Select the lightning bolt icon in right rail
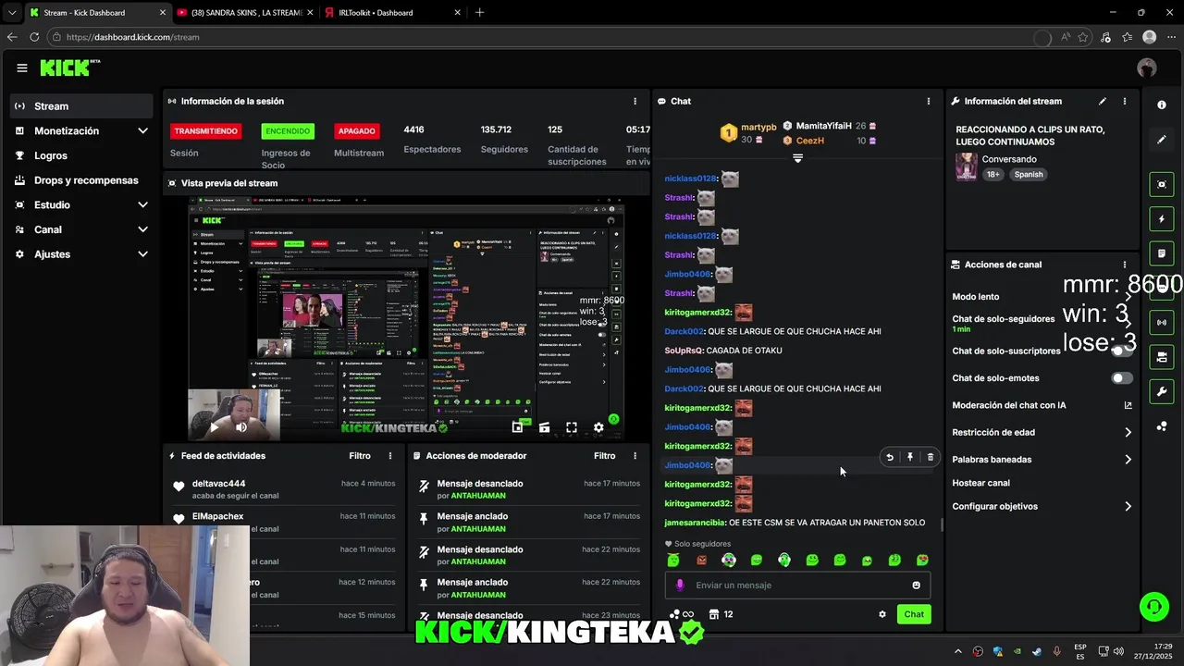This screenshot has width=1184, height=666. coord(1162,219)
